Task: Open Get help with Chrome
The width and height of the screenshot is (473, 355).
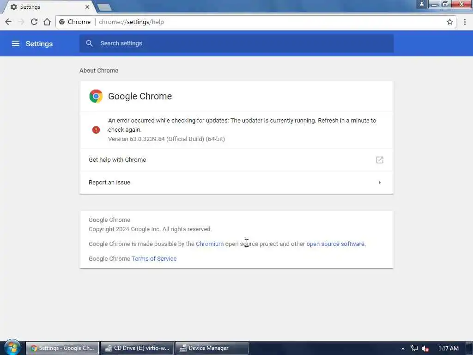Action: click(236, 159)
